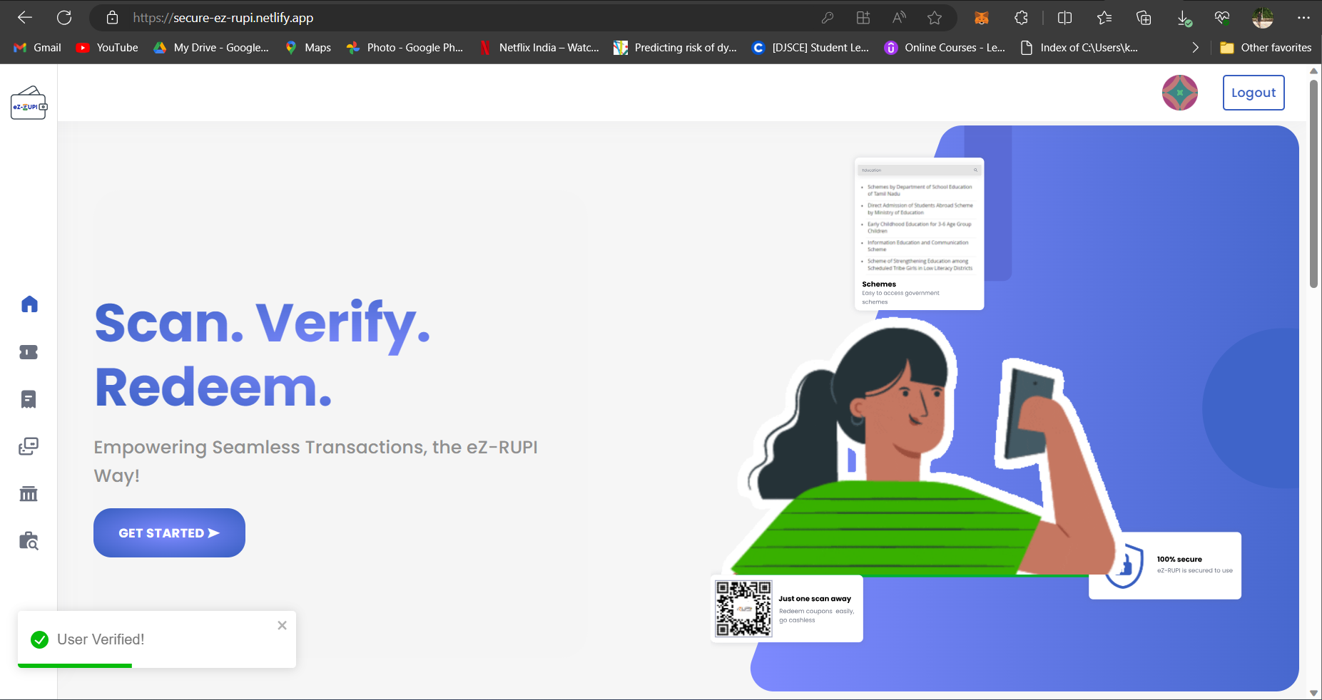Click the green progress bar under User Verified
This screenshot has width=1322, height=700.
click(75, 664)
